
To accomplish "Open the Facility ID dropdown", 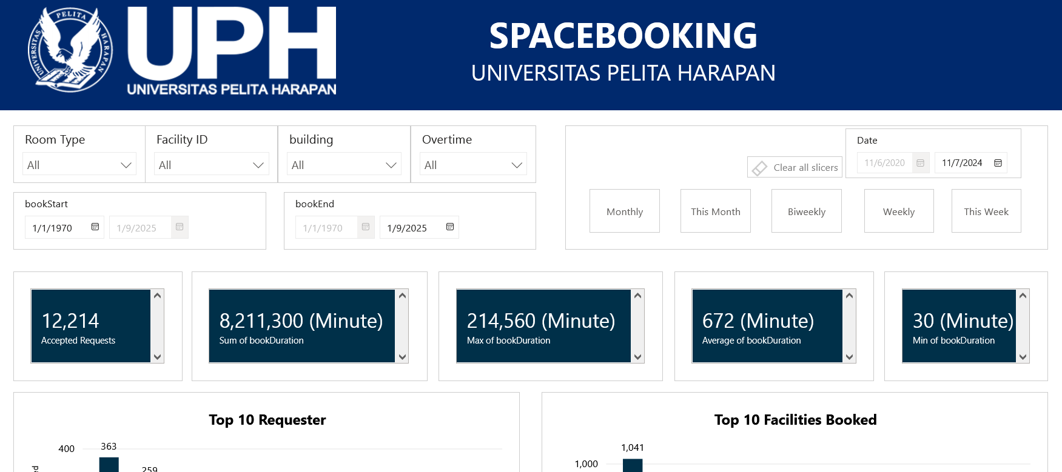I will (212, 164).
